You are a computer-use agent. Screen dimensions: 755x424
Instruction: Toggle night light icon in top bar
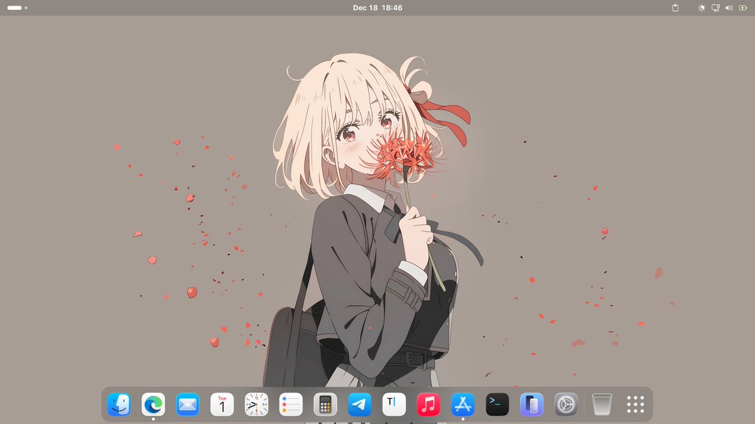pos(702,8)
